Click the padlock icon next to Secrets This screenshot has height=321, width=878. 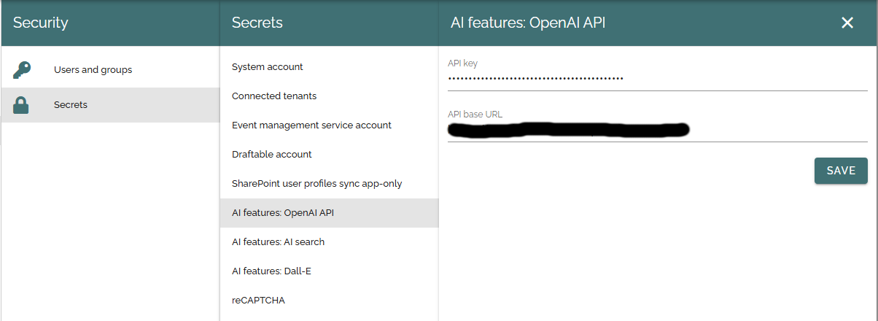pos(21,105)
